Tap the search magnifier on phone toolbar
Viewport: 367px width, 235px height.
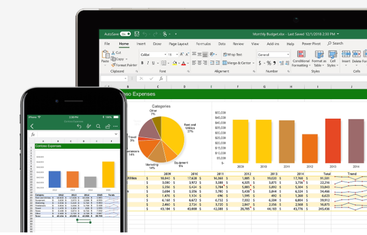pos(98,126)
